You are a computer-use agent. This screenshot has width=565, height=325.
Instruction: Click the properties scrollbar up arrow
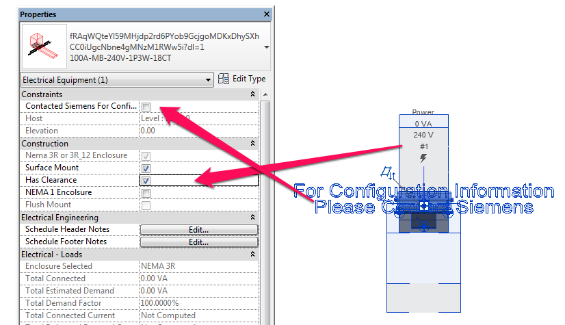pos(265,94)
